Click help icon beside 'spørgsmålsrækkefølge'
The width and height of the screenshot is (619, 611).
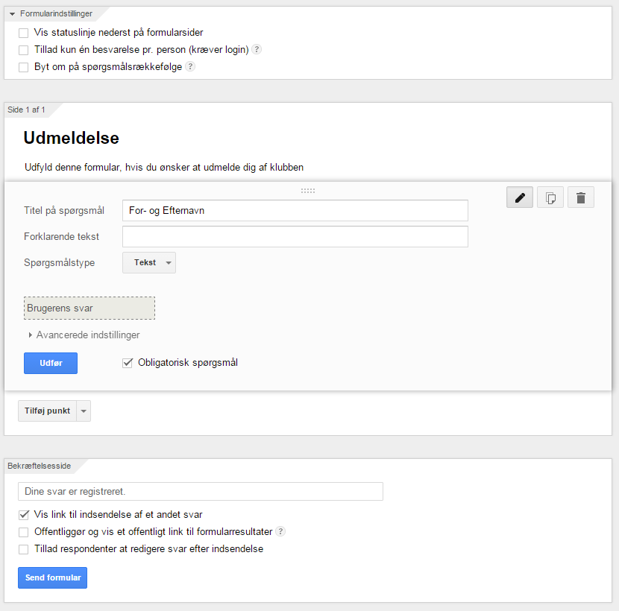click(190, 66)
